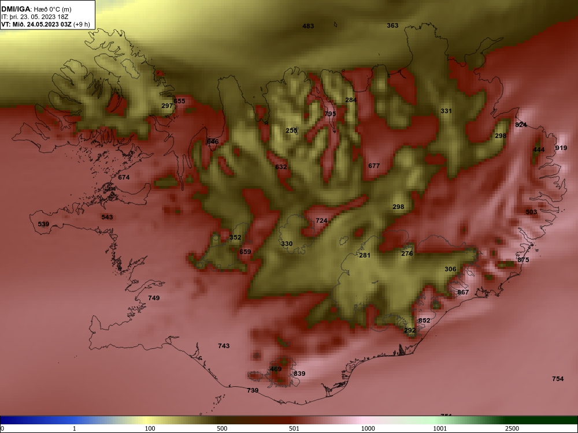Image resolution: width=578 pixels, height=433 pixels.
Task: Click the value 483 on the map
Action: [x=308, y=26]
